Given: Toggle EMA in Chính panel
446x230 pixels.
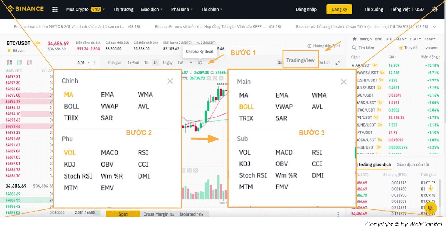Looking at the screenshot, I should click(x=107, y=95).
